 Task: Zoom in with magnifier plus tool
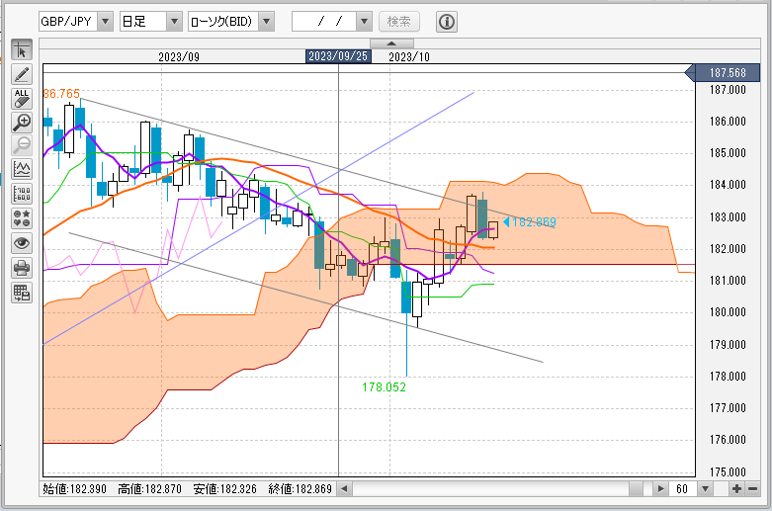pyautogui.click(x=22, y=123)
